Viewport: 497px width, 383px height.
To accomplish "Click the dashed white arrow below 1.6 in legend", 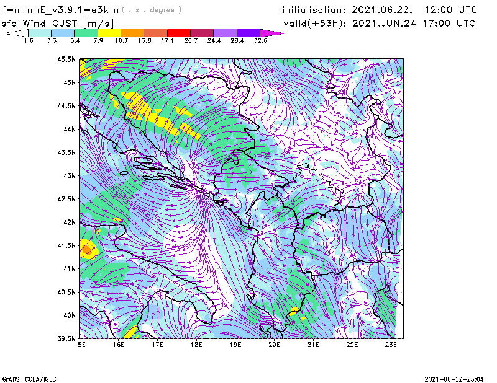I will 17,33.
